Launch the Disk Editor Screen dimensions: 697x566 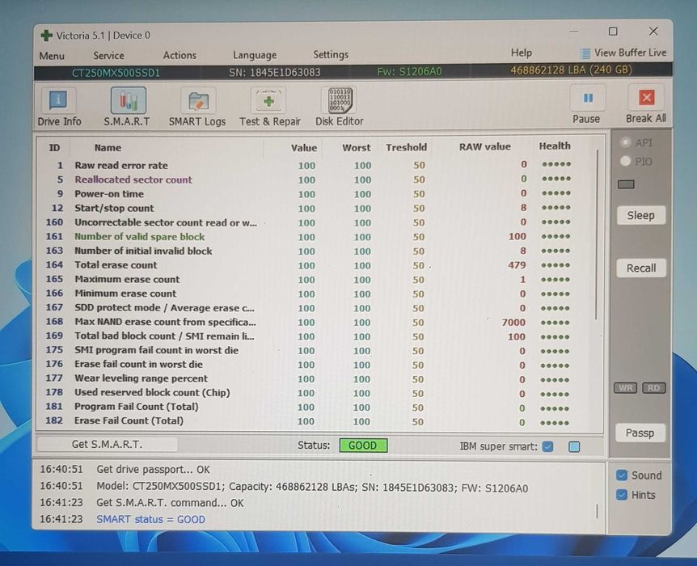point(340,108)
